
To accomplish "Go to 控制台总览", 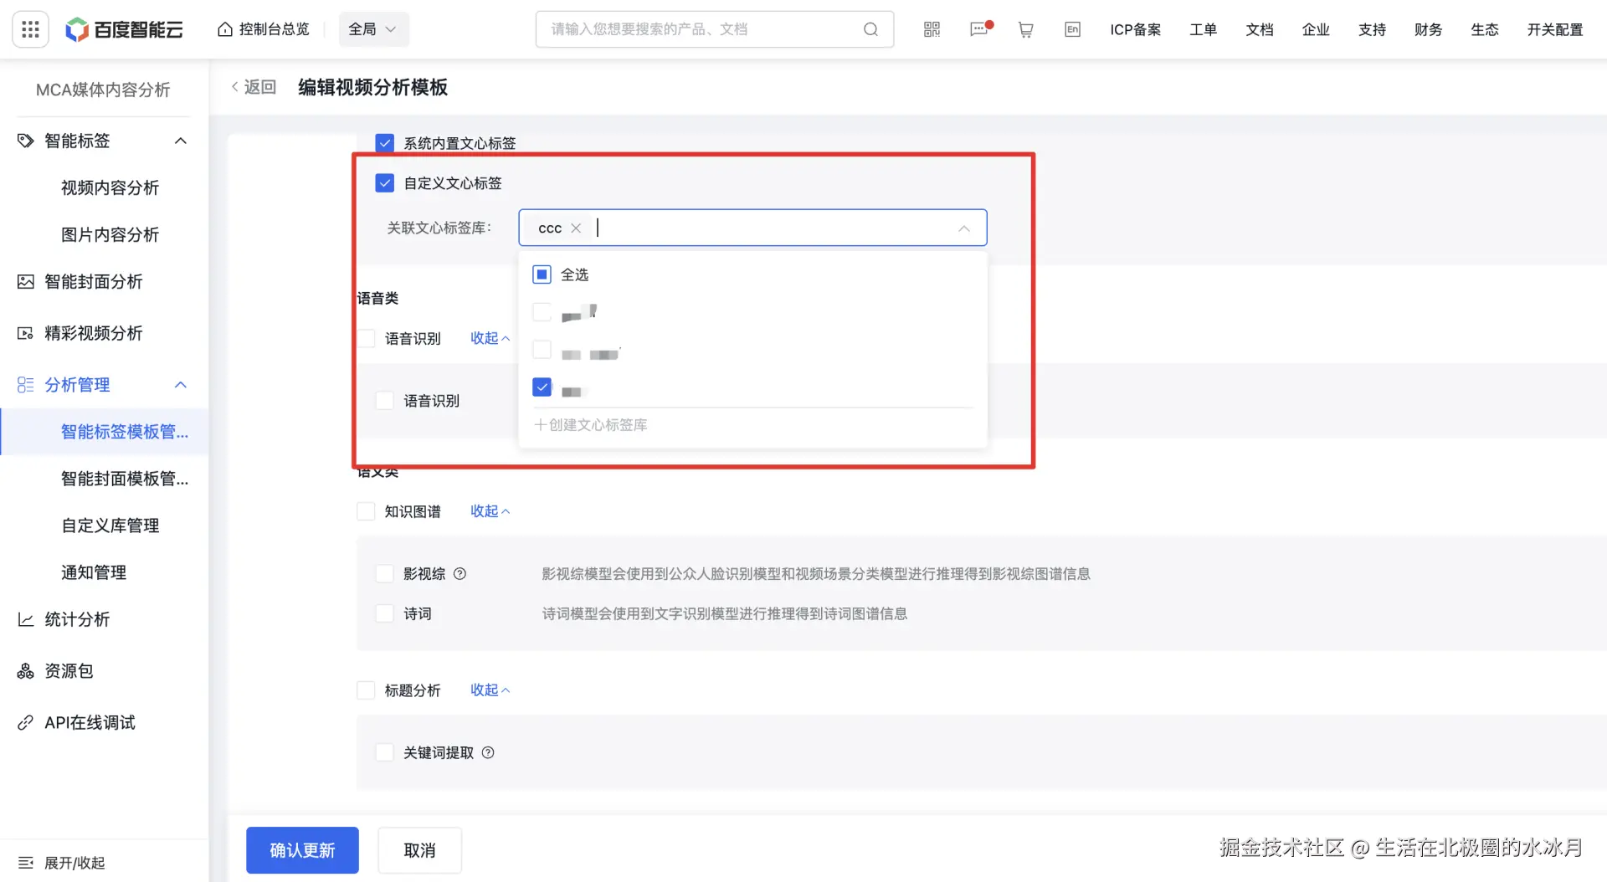I will pyautogui.click(x=264, y=29).
